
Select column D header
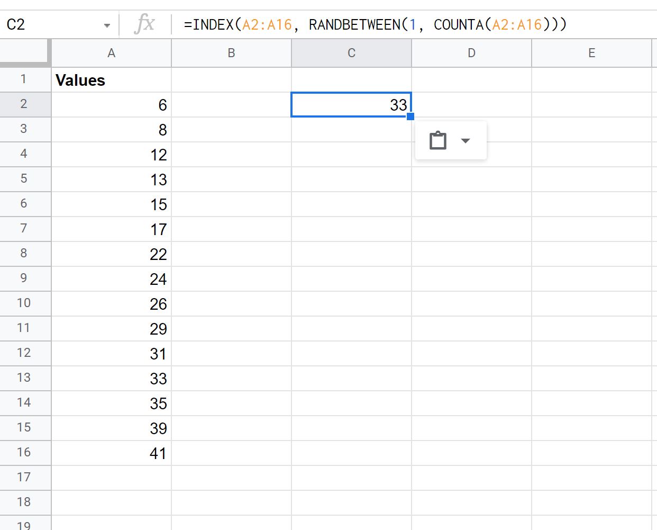(x=471, y=53)
